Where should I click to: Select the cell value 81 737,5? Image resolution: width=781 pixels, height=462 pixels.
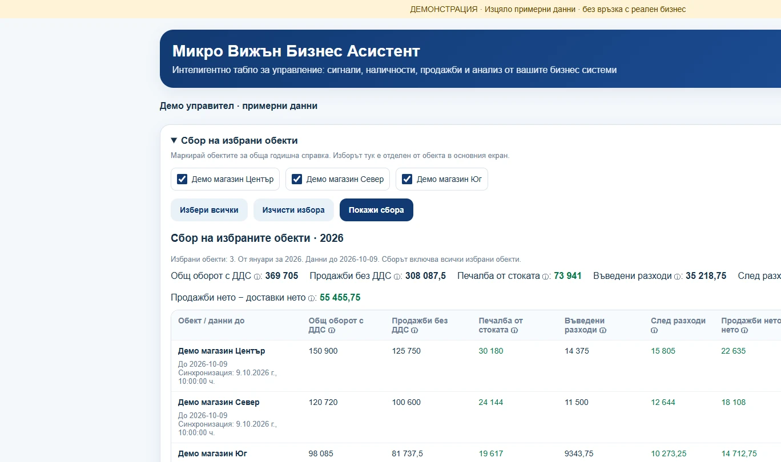pos(408,453)
